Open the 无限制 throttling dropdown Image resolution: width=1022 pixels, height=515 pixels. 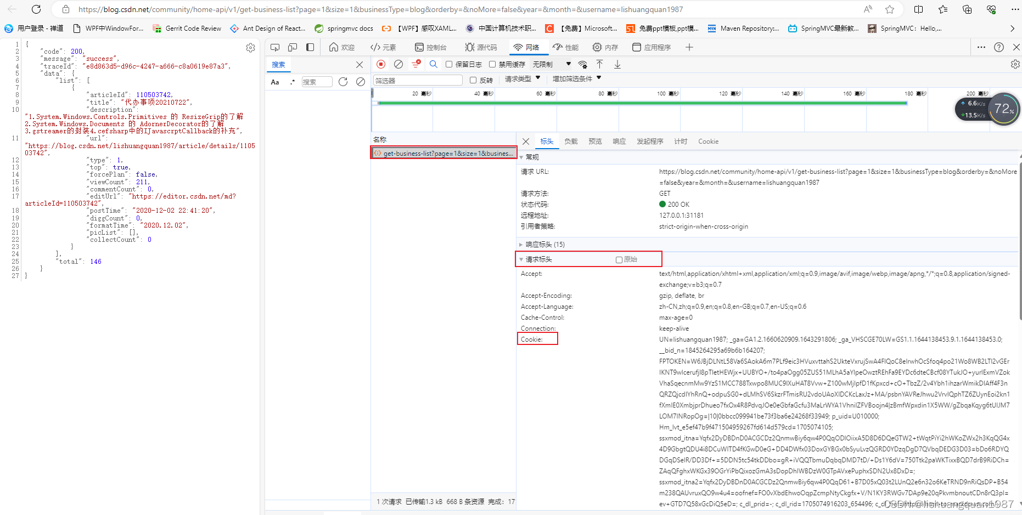click(552, 64)
